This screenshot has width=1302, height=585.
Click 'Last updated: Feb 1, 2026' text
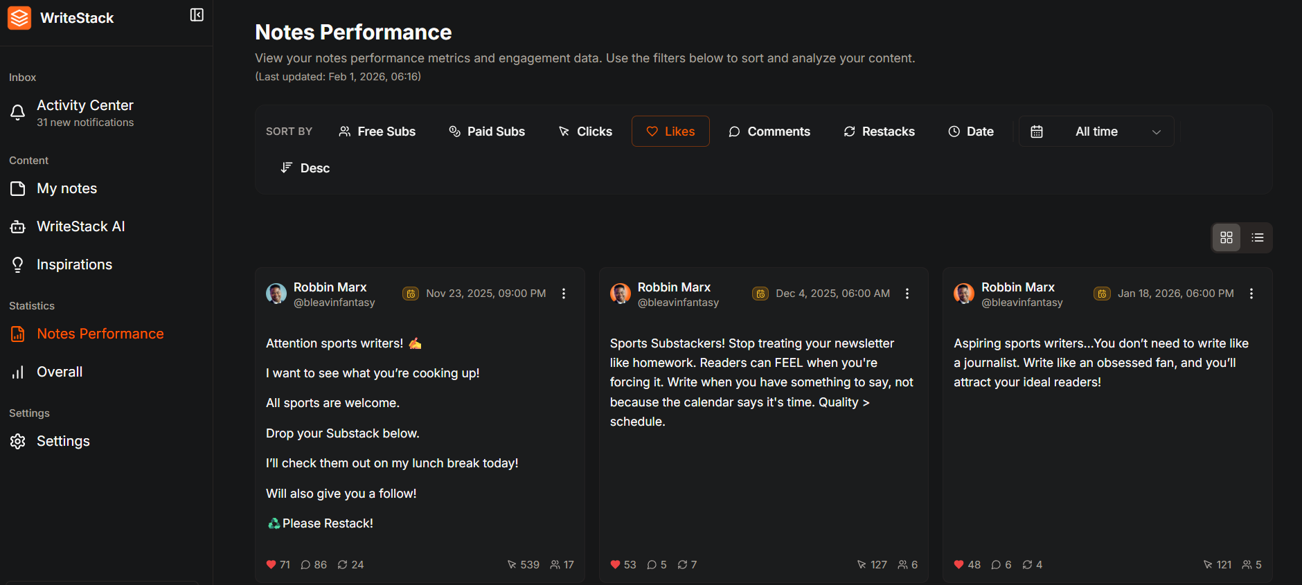coord(338,77)
